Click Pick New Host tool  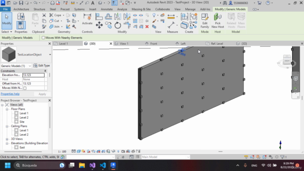tap(218, 21)
